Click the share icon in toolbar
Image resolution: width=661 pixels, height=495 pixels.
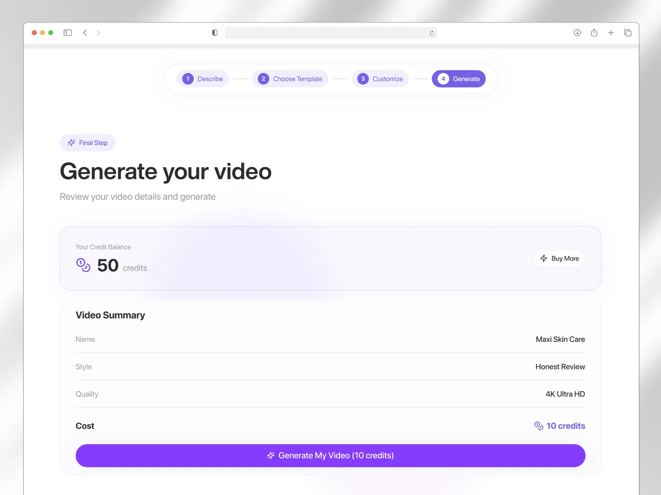coord(594,33)
